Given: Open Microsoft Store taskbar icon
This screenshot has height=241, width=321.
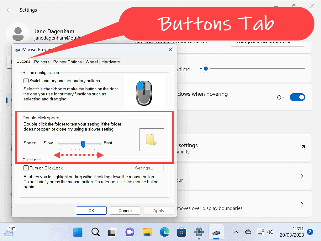Looking at the screenshot, I should 182,232.
